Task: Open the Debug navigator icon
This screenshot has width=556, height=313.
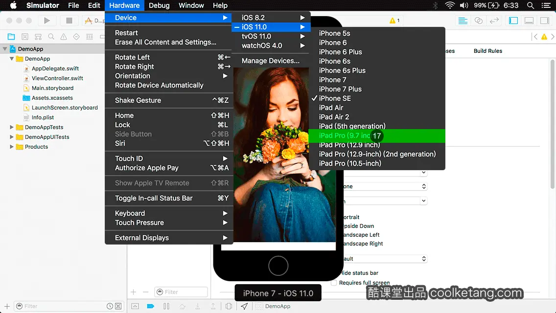Action: [90, 37]
